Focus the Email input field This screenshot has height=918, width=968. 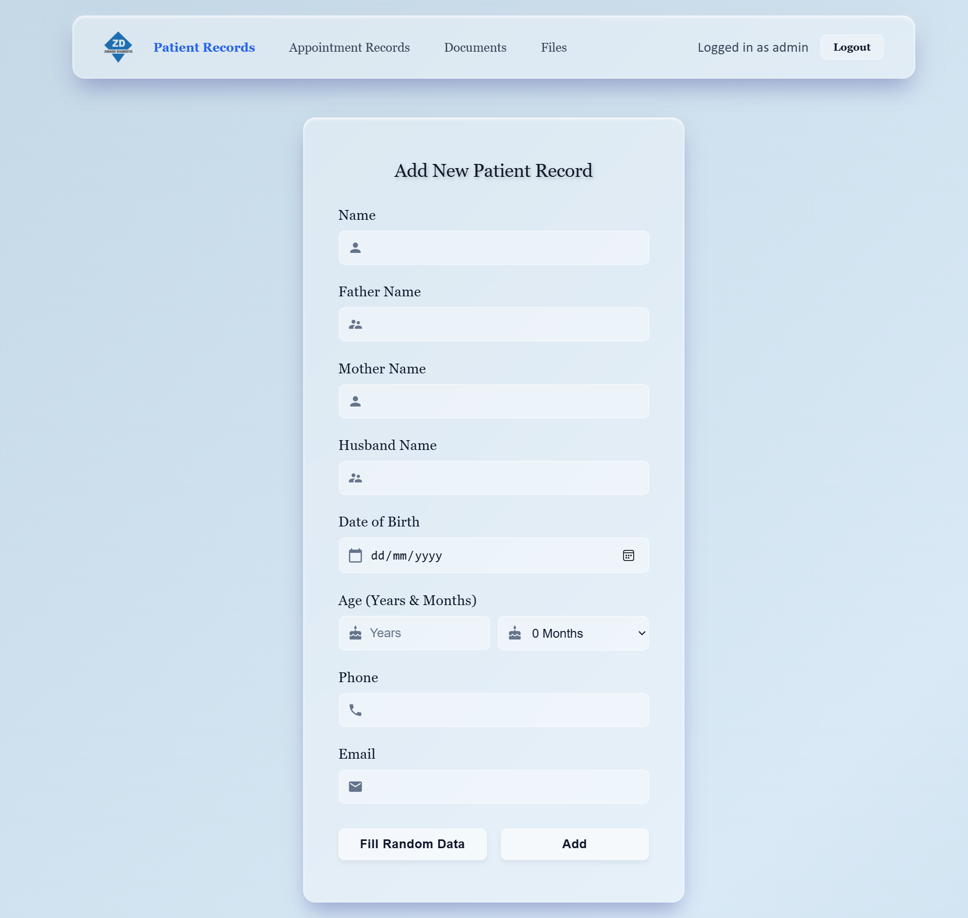coord(494,787)
